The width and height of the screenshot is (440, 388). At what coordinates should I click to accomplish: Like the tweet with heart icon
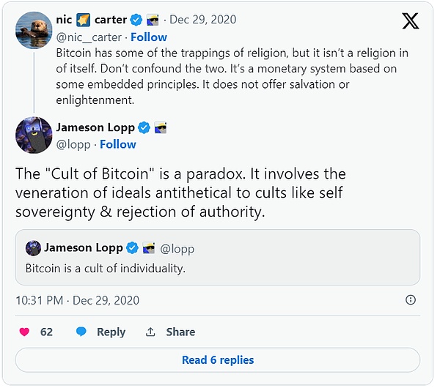click(x=24, y=332)
